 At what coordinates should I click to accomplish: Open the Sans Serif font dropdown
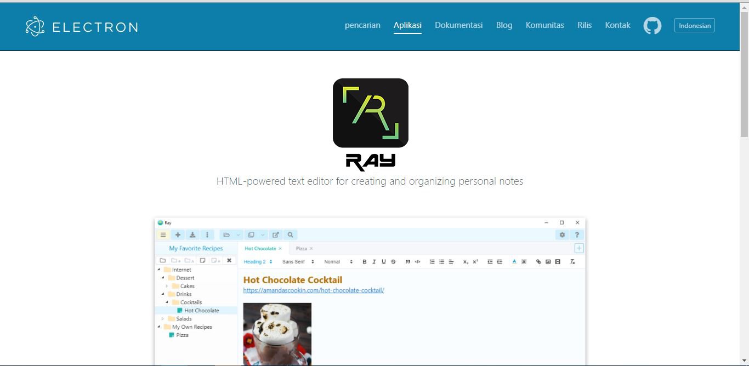[298, 262]
